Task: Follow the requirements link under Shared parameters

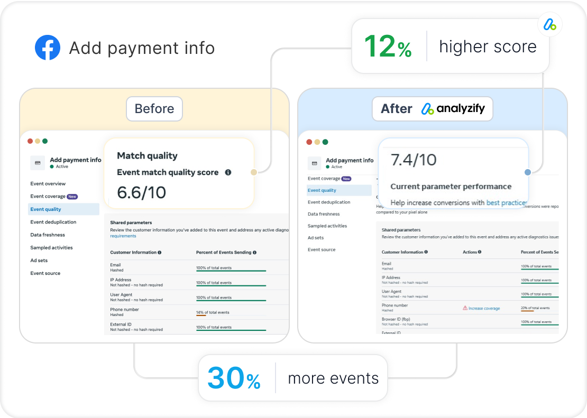Action: [123, 236]
